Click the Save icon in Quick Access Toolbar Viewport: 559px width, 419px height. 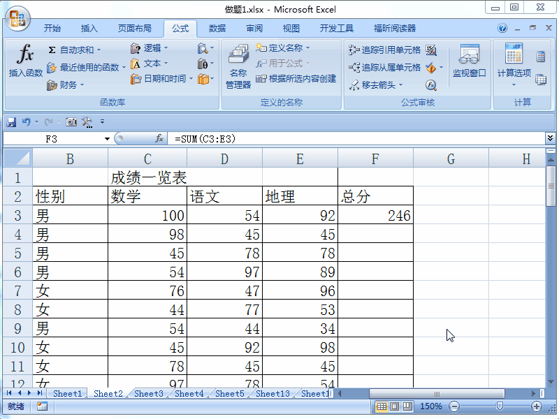10,122
